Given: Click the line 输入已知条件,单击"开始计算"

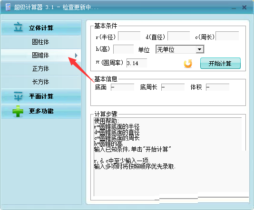Looking at the screenshot, I should pos(133,149).
